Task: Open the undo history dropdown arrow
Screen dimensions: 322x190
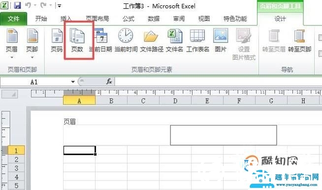Action: click(35, 5)
